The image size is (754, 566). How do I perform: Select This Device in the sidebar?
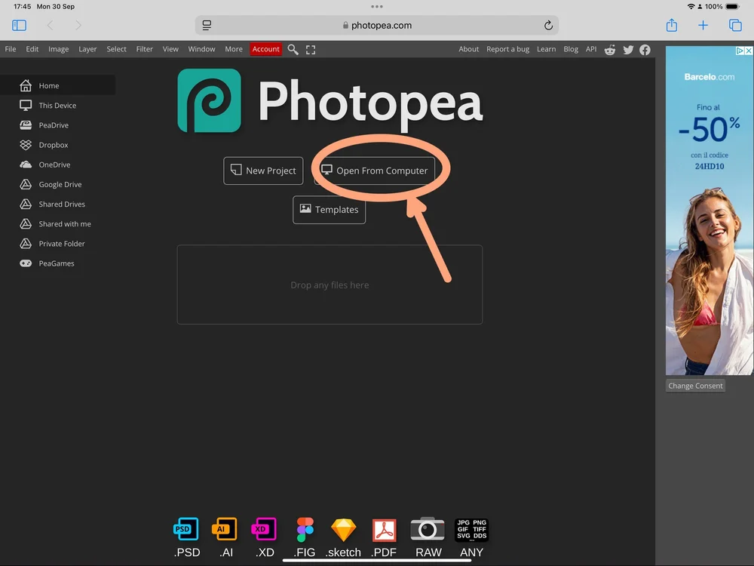coord(58,105)
